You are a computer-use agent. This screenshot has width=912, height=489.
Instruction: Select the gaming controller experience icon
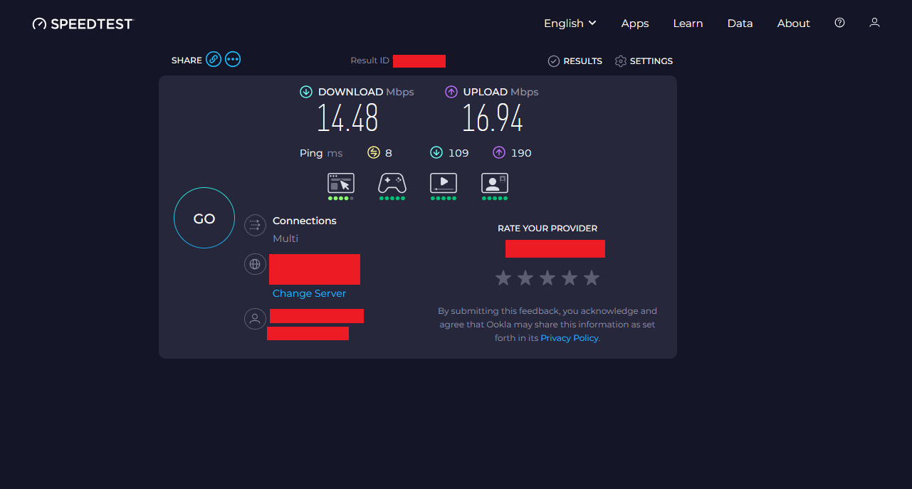coord(392,183)
